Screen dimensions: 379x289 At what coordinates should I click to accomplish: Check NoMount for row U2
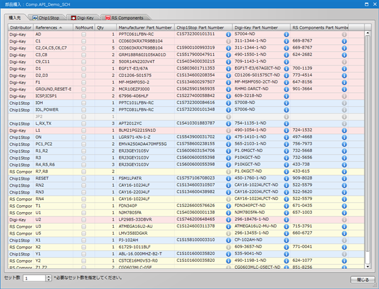click(x=83, y=220)
